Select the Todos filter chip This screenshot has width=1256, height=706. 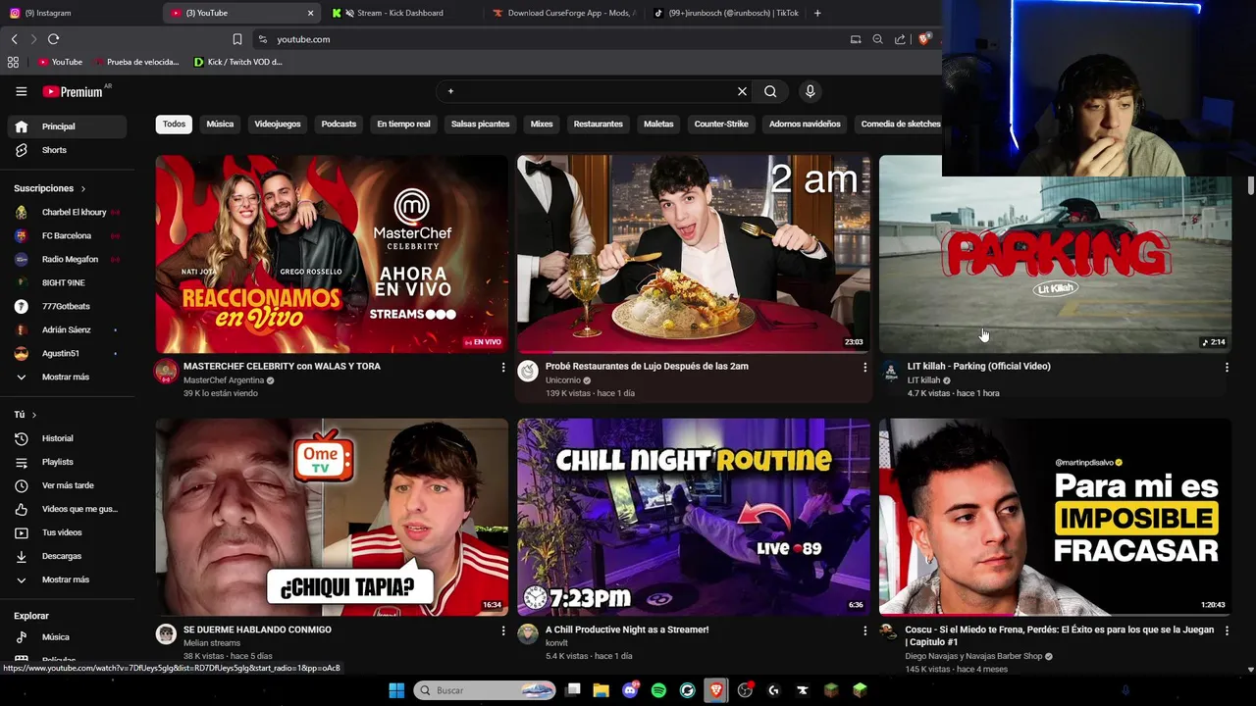(x=174, y=124)
